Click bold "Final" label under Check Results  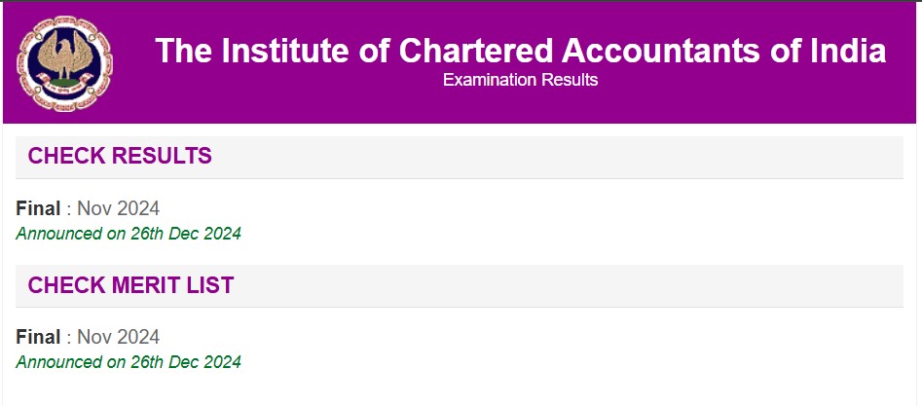click(x=38, y=208)
